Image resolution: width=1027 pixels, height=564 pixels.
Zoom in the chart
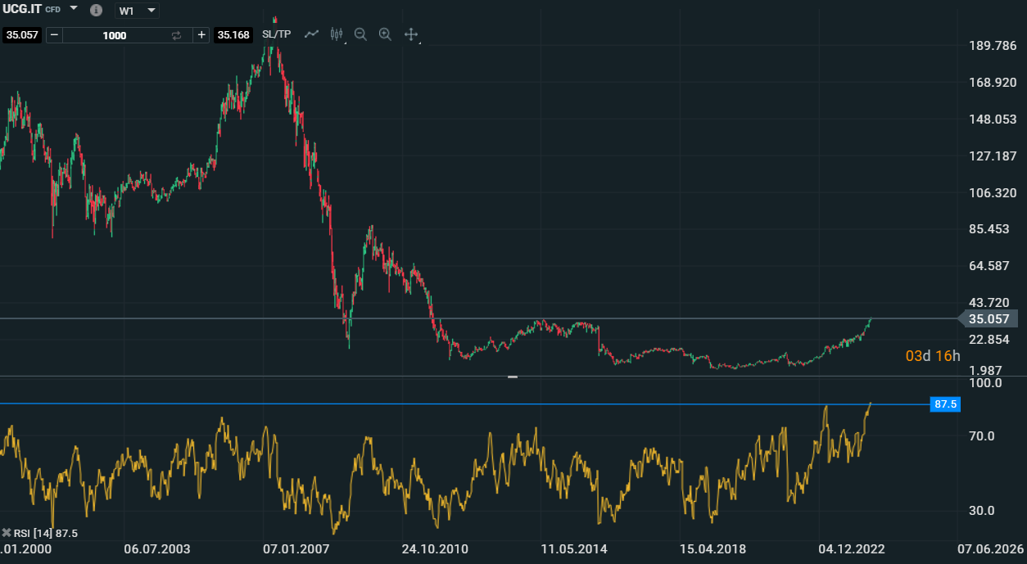click(385, 34)
